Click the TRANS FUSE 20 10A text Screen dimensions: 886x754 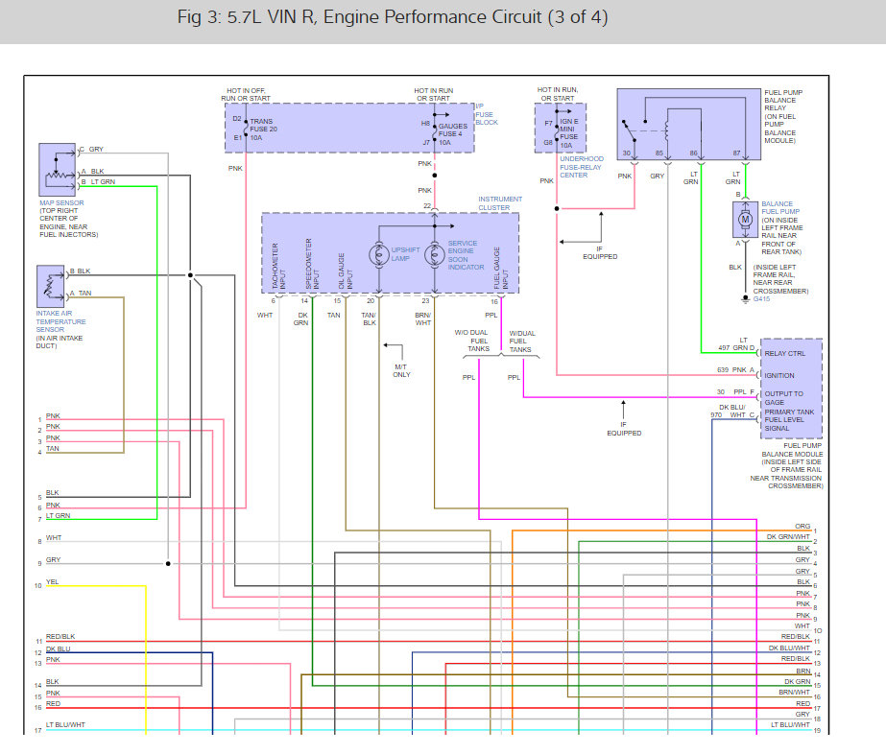click(x=263, y=130)
